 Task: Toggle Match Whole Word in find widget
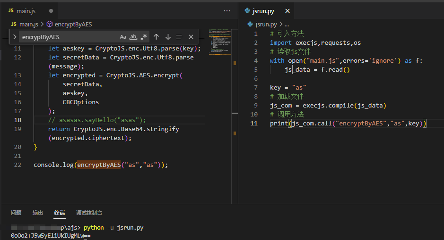click(133, 37)
